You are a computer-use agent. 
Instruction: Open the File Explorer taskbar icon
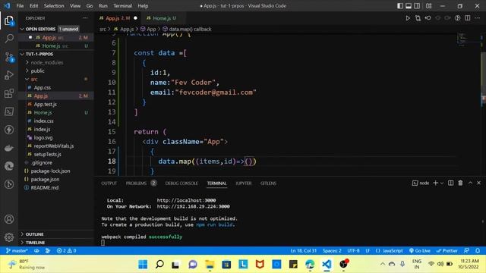210,264
